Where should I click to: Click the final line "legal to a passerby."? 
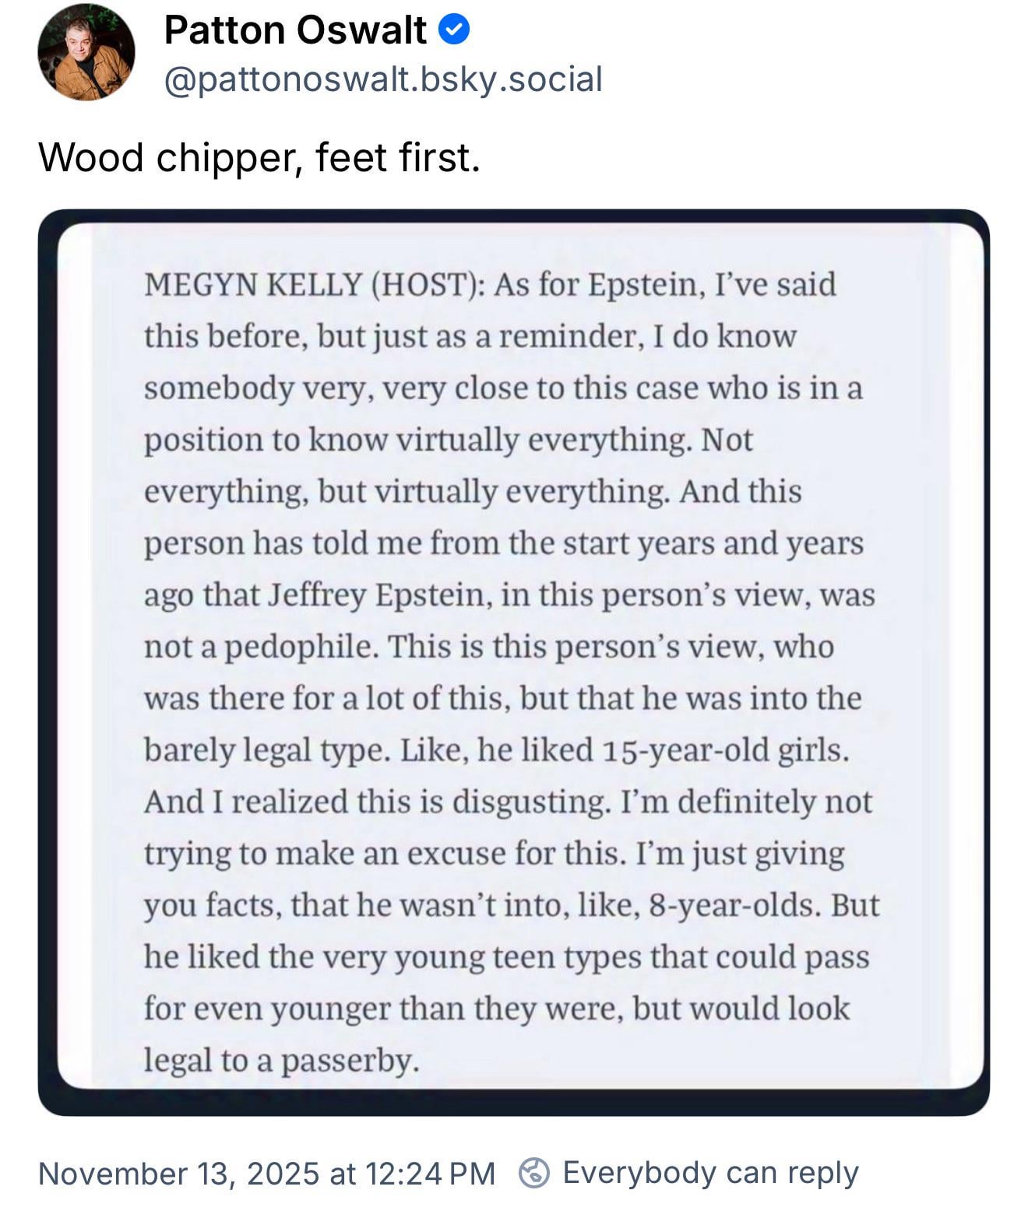click(x=281, y=1060)
